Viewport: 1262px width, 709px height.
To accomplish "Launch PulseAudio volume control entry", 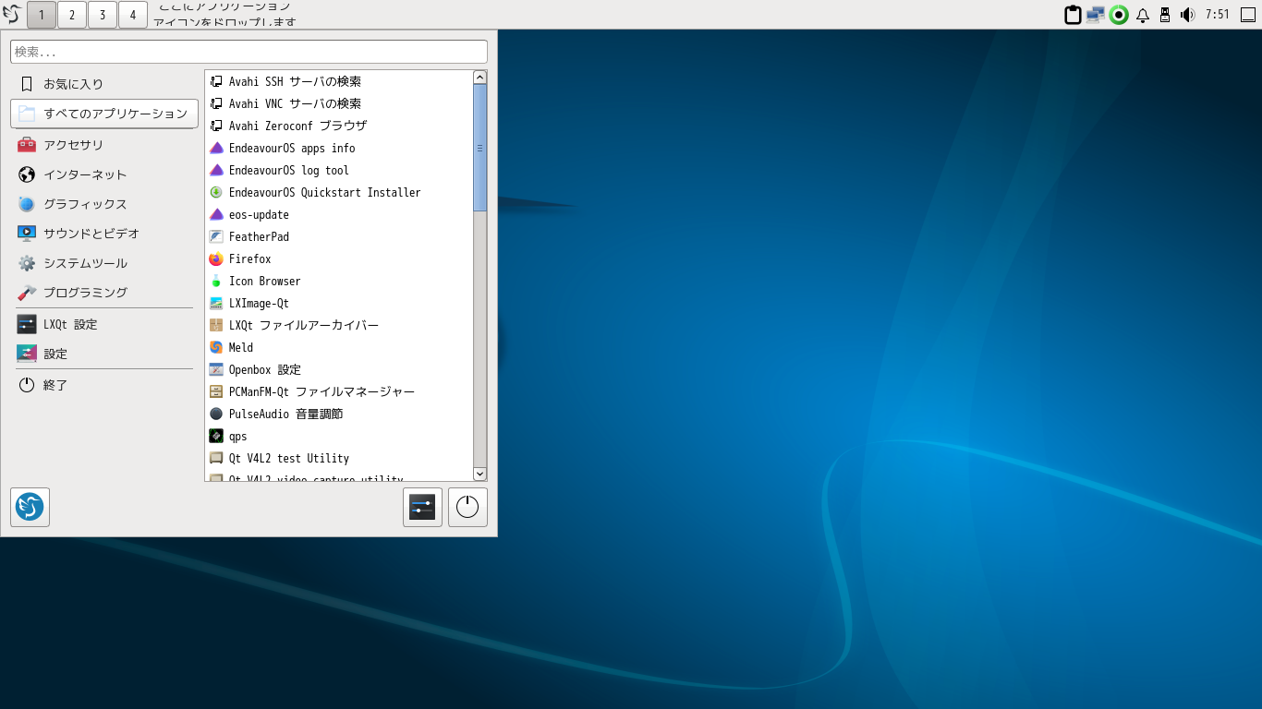I will tap(285, 415).
